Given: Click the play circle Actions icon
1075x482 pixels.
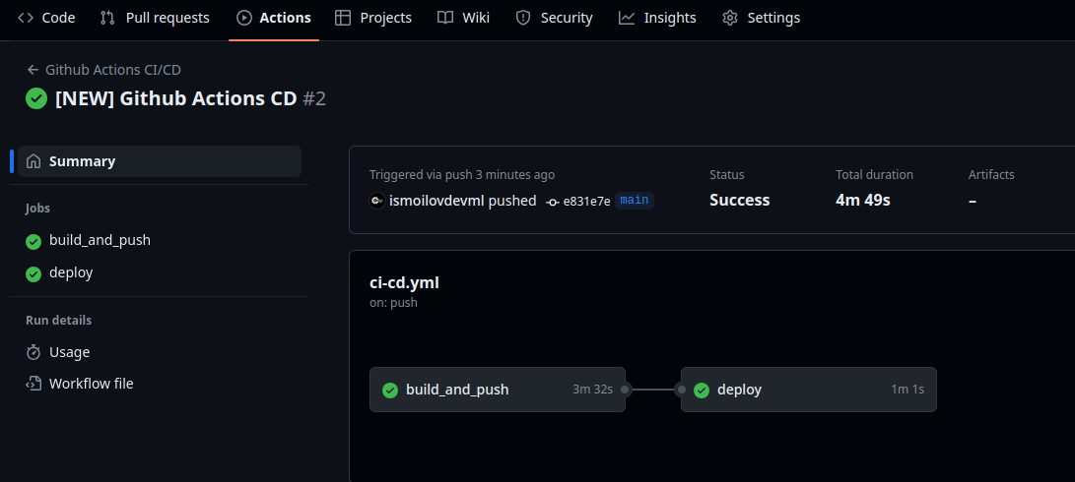Looking at the screenshot, I should pyautogui.click(x=244, y=18).
